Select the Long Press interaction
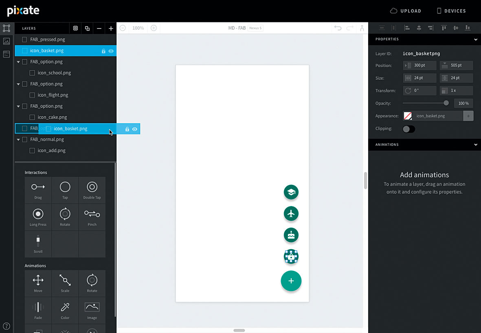The height and width of the screenshot is (333, 481). [x=38, y=217]
